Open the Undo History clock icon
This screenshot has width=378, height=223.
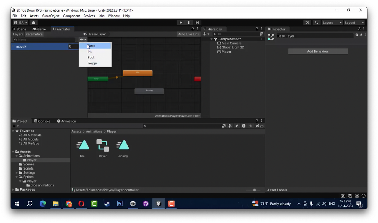(x=307, y=22)
